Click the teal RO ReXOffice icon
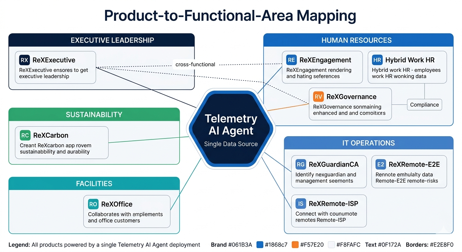Screen dimensions: 462x252 [x=93, y=204]
